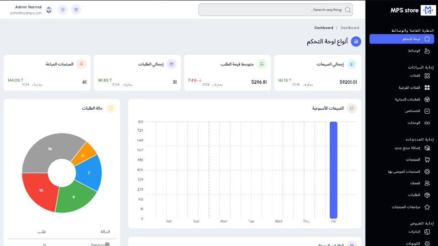
Task: Click the إجمالي المبيعات card icon
Action: click(x=352, y=64)
